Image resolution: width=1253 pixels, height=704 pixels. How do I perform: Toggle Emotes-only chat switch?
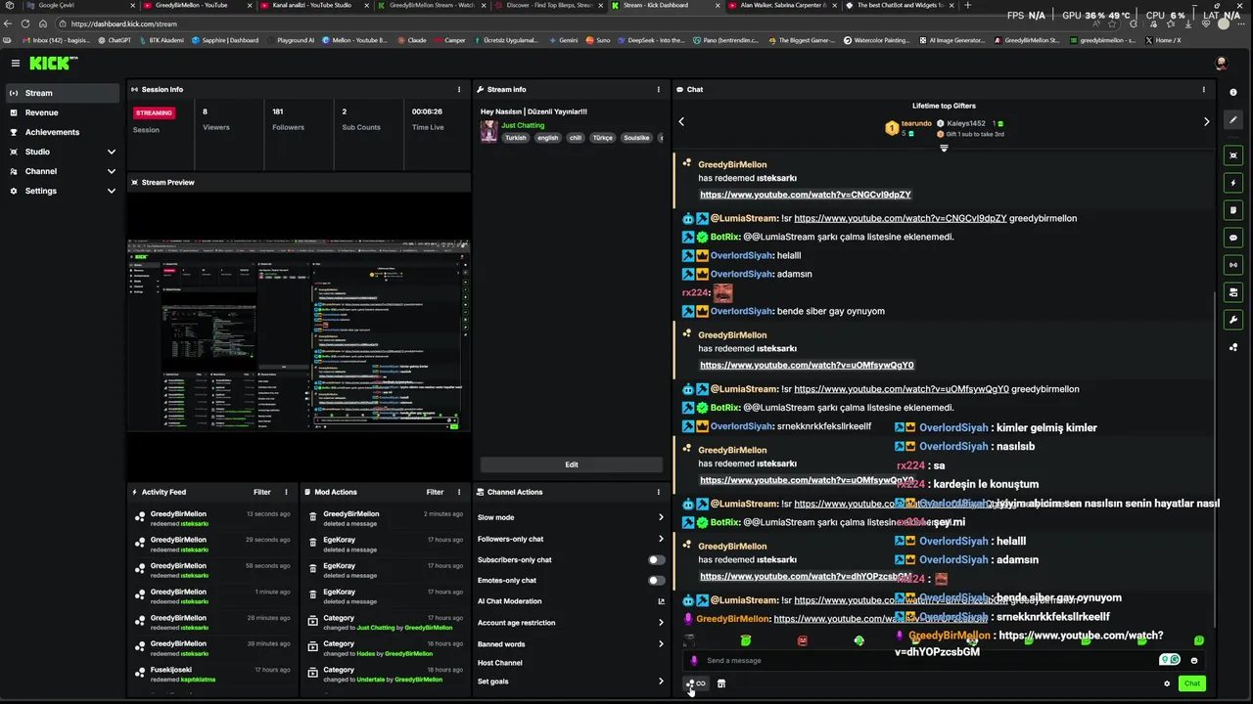coord(657,580)
